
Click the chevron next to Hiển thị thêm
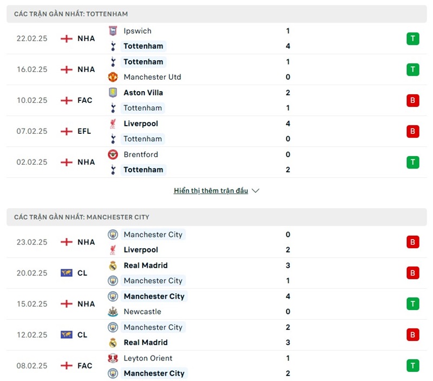click(x=255, y=190)
